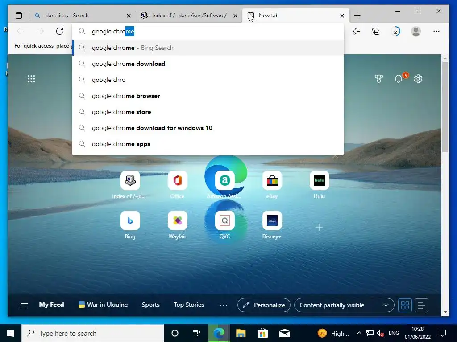
Task: Expand the Content partially visible dropdown
Action: pyautogui.click(x=344, y=305)
